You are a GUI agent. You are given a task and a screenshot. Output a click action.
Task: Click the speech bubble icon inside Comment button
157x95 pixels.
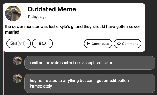click(x=119, y=44)
